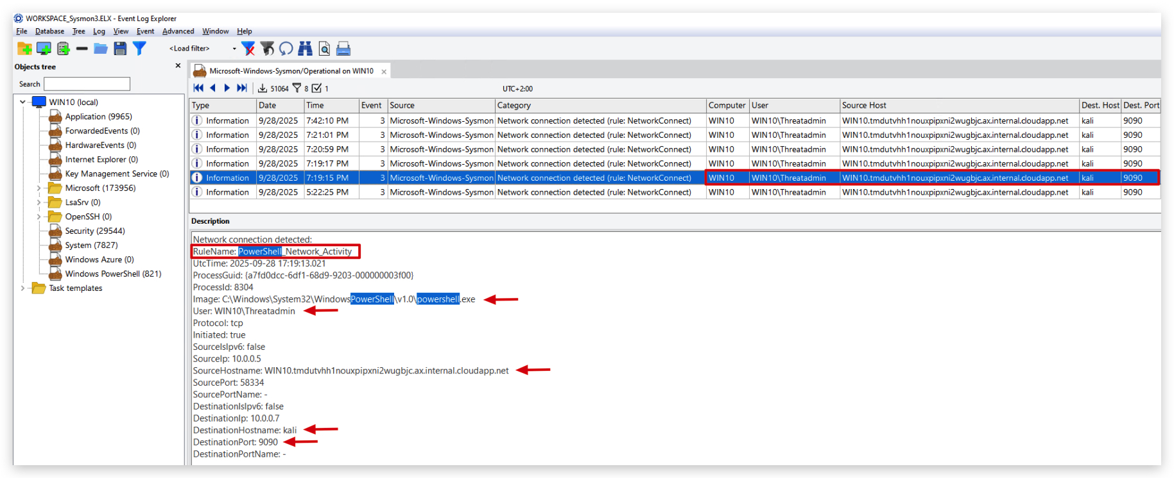Expand the Task templates node
The width and height of the screenshot is (1174, 478).
(22, 288)
